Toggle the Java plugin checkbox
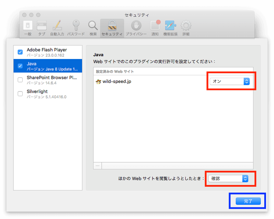The width and height of the screenshot is (274, 219). [x=20, y=66]
